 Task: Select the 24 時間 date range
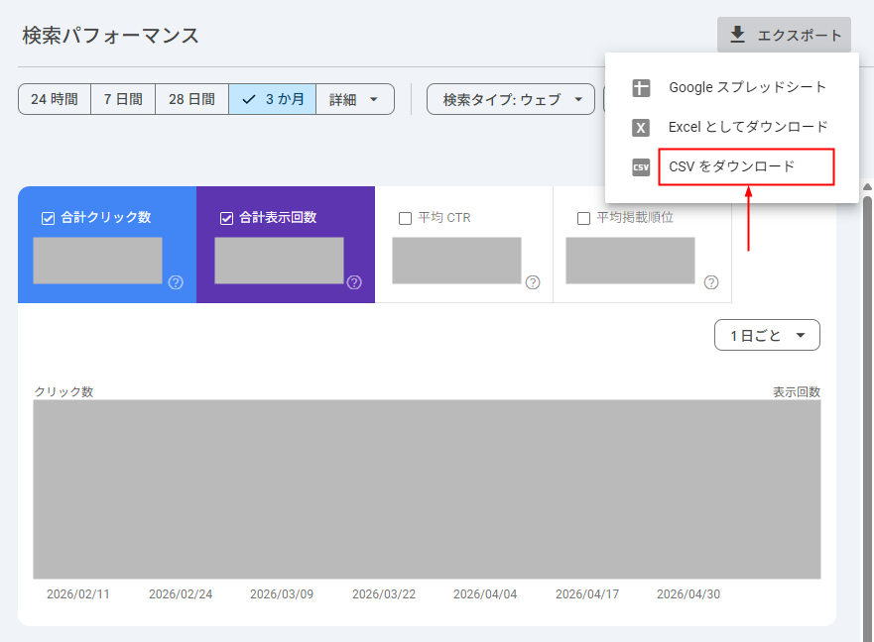pyautogui.click(x=55, y=99)
